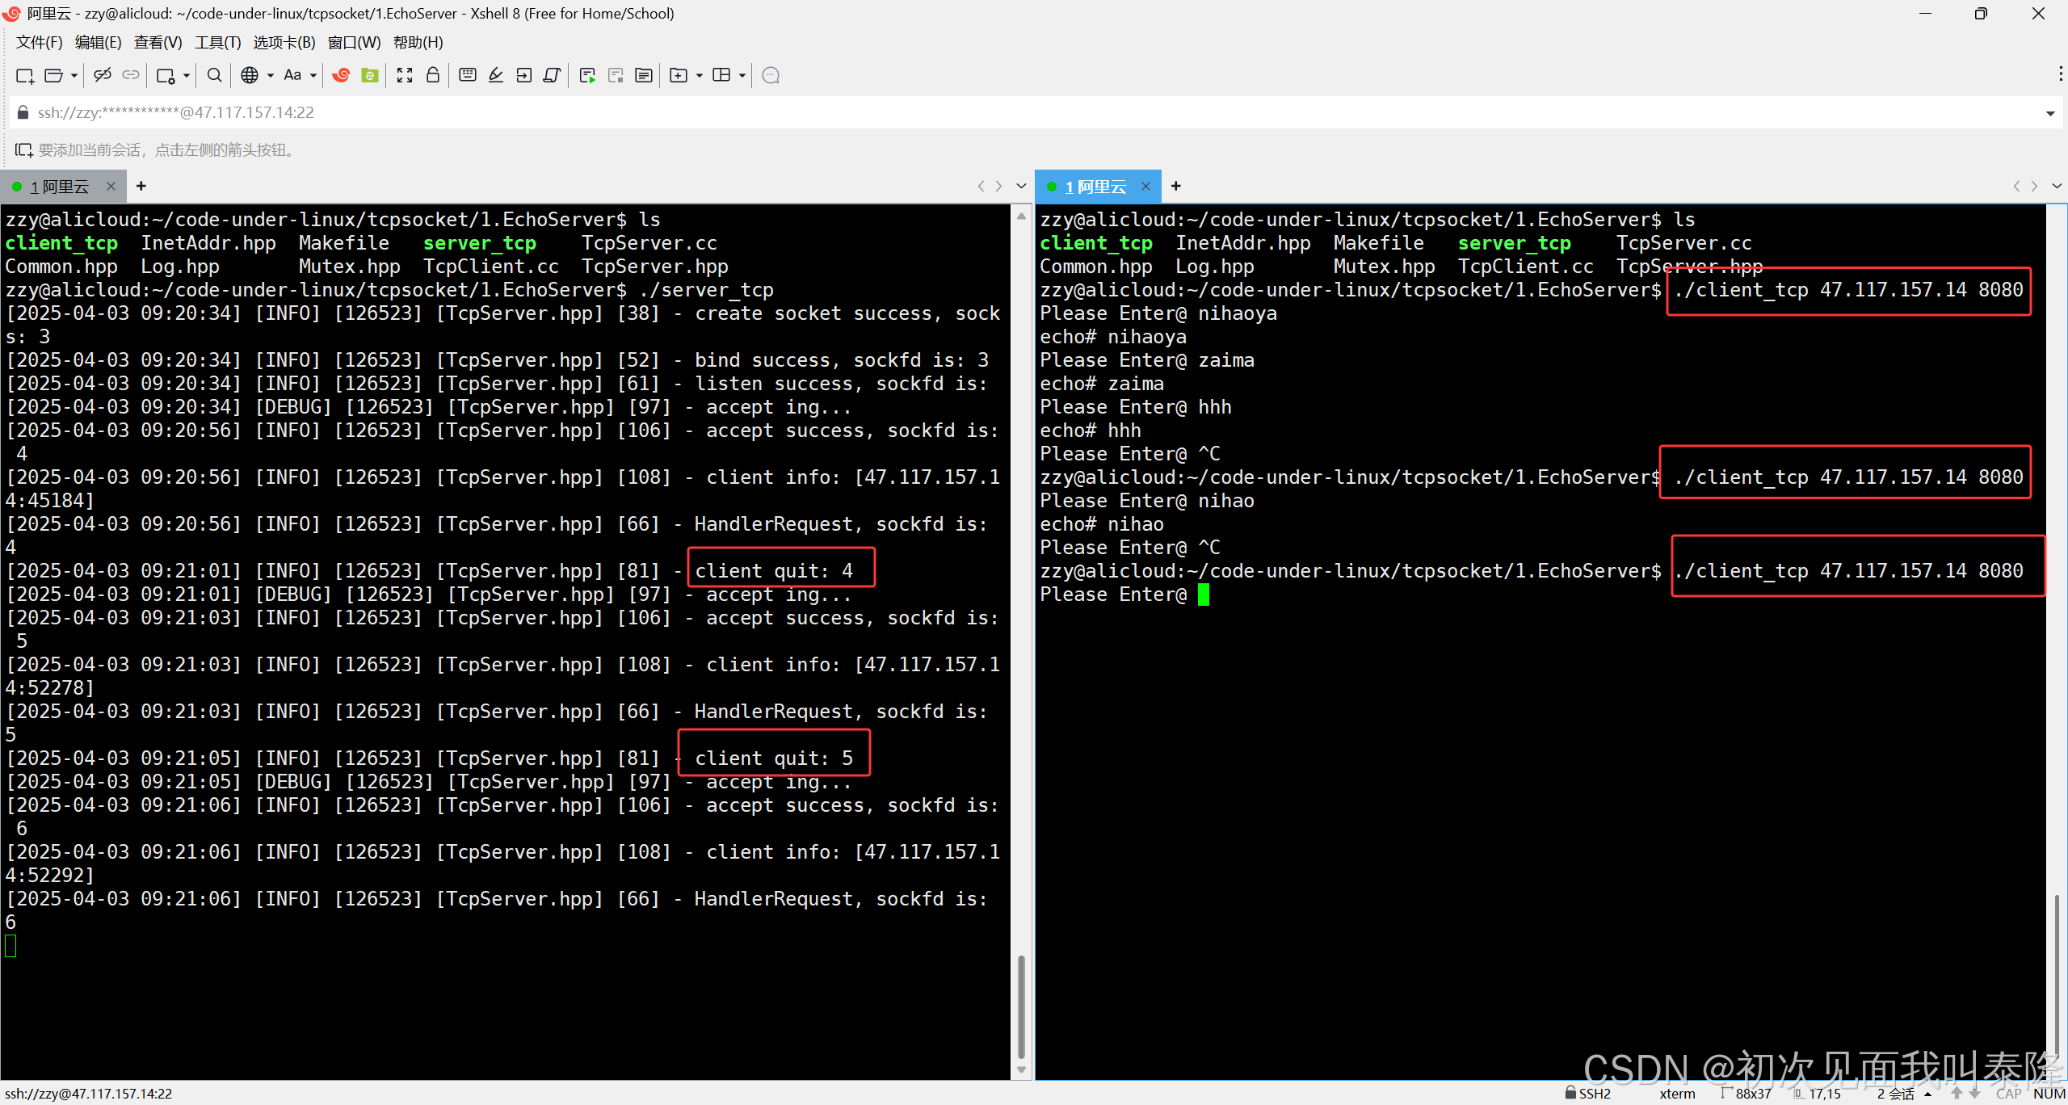
Task: Enter fullscreen mode with the expand-arrows icon
Action: coord(405,75)
